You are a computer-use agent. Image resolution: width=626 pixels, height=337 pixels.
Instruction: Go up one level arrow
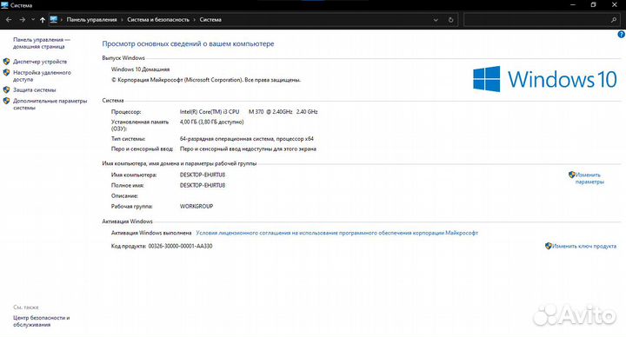pos(43,19)
